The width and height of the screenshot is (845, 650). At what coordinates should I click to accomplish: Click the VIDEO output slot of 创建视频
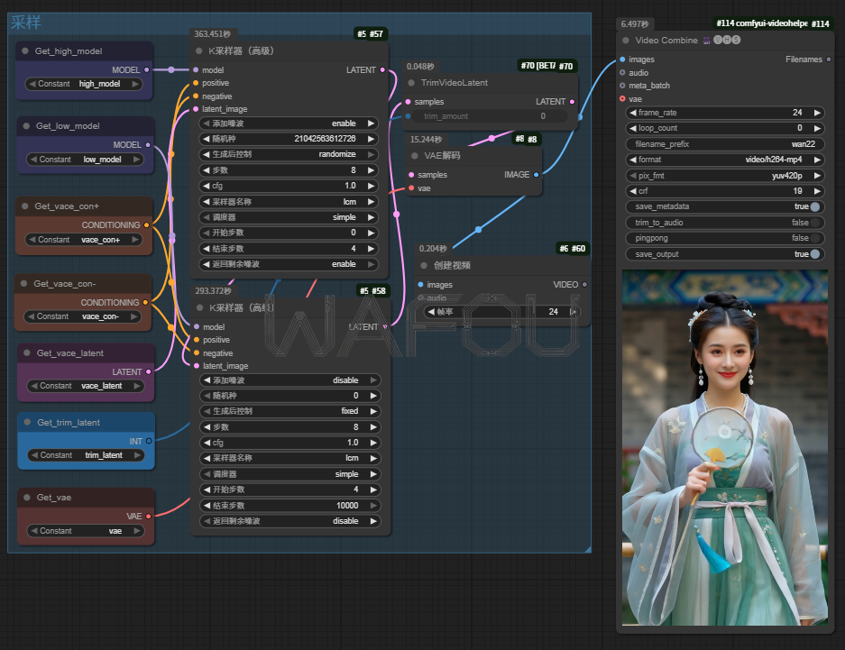pyautogui.click(x=584, y=285)
